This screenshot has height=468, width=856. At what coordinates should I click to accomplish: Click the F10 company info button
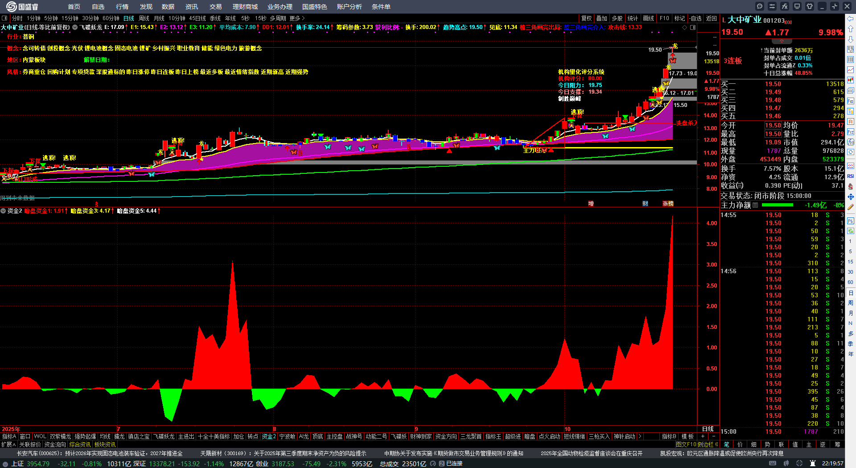pyautogui.click(x=664, y=18)
